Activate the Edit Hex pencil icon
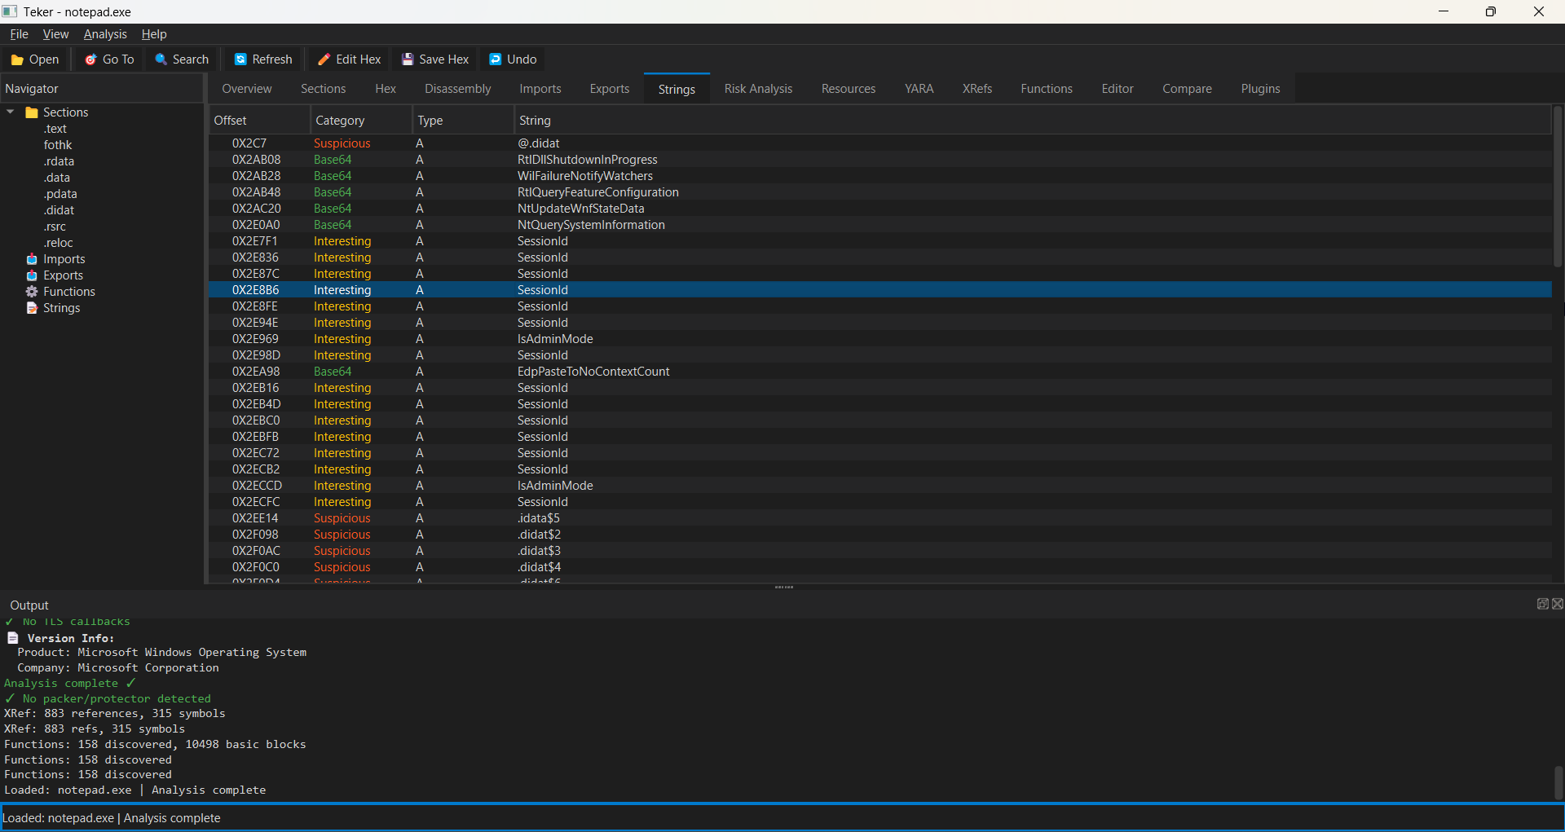 click(x=324, y=59)
